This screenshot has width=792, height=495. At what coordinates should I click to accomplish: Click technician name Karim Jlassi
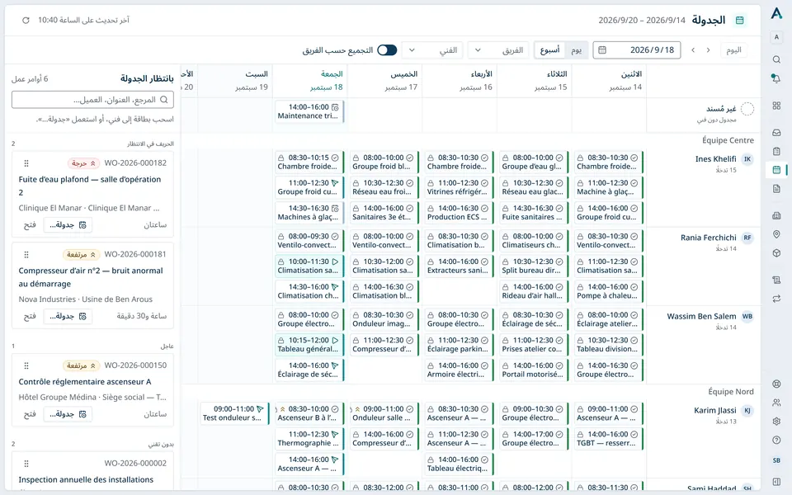[714, 410]
